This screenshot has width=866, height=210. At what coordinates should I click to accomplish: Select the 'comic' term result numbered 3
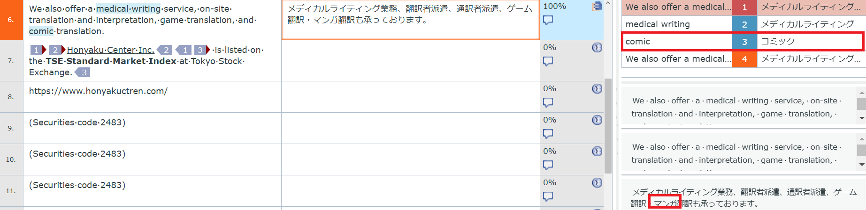pyautogui.click(x=744, y=42)
